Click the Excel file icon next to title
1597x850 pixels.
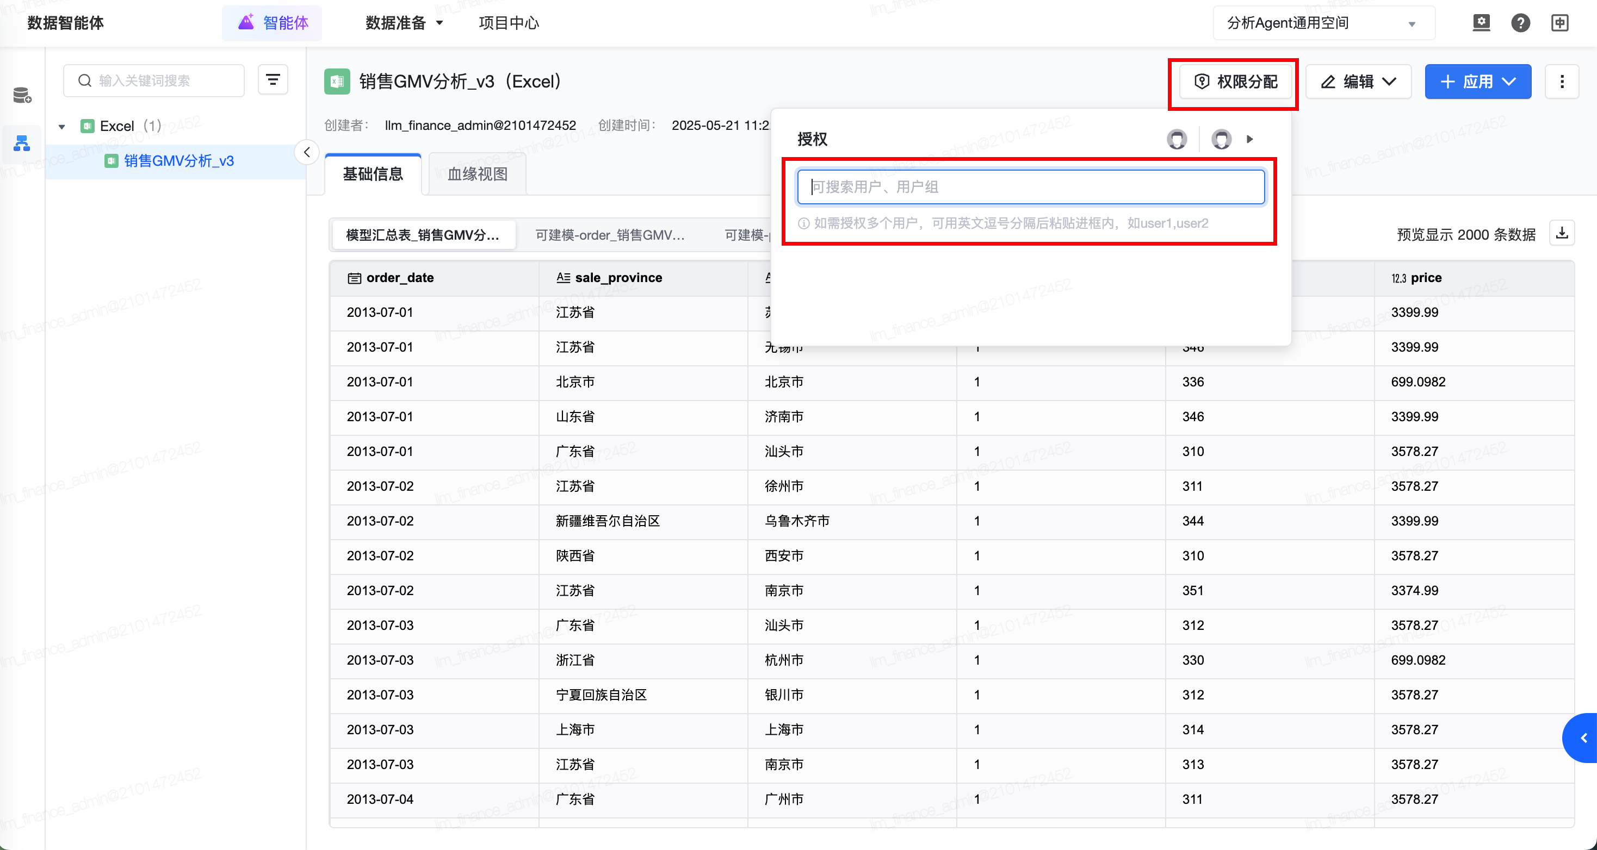(x=337, y=82)
